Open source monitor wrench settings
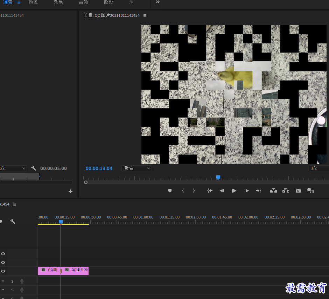 [34, 168]
